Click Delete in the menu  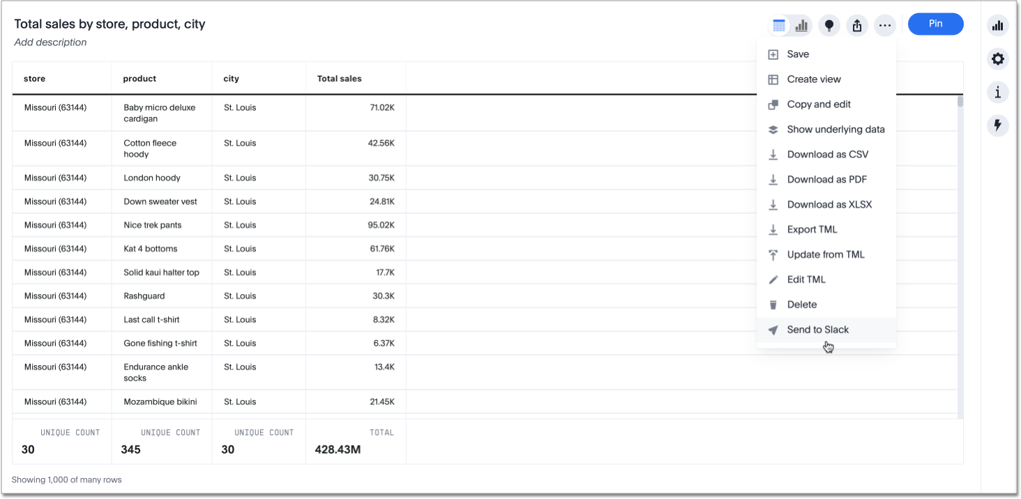[x=801, y=305]
